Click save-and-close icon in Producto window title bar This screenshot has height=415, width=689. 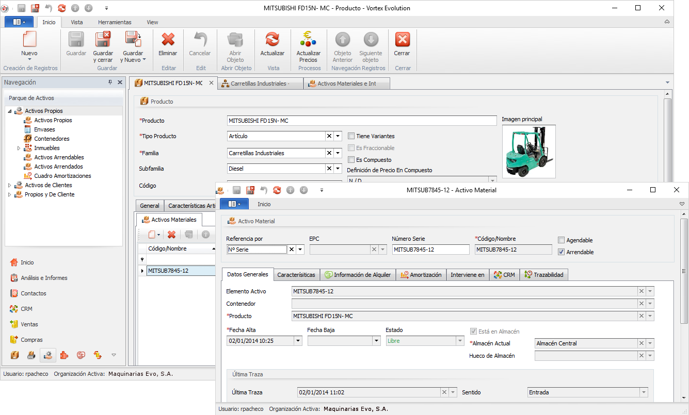tap(35, 8)
